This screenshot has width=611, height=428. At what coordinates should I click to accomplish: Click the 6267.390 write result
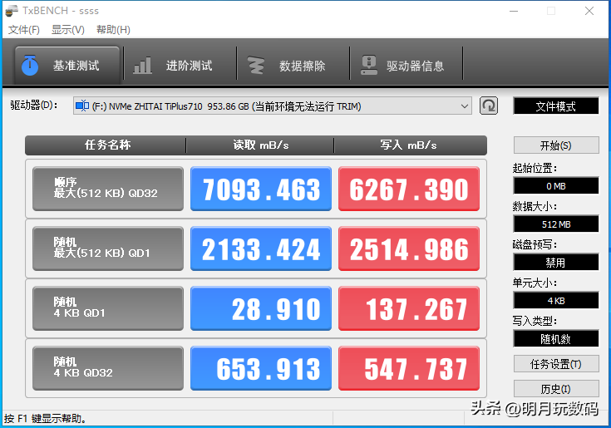[x=409, y=189]
